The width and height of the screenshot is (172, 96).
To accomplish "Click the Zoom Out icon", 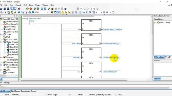I will [33, 13].
